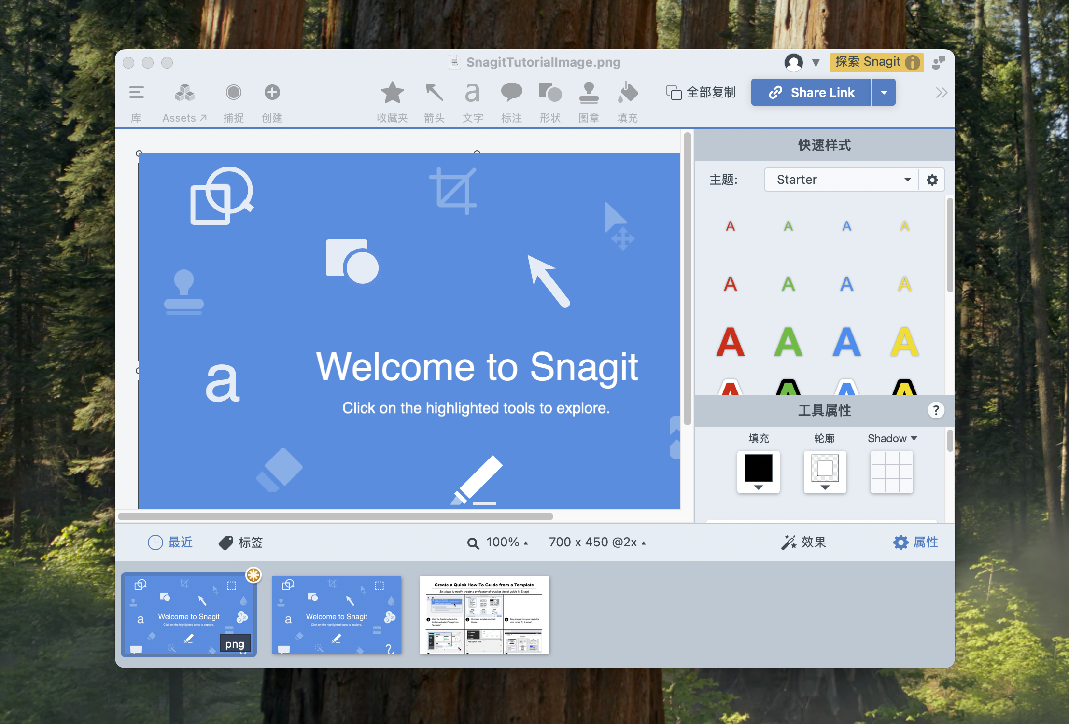Toggle the Tags button
Image resolution: width=1069 pixels, height=724 pixels.
240,543
